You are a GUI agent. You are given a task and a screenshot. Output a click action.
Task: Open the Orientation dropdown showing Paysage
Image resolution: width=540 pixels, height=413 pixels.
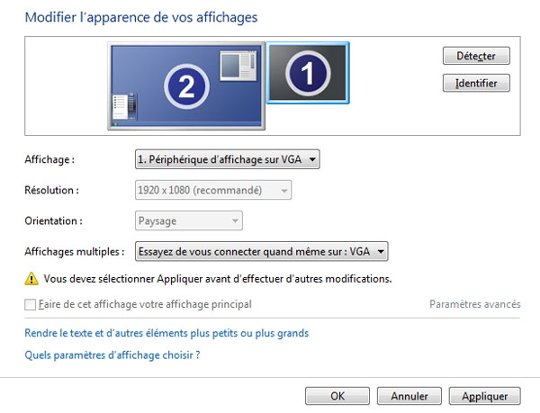click(188, 220)
